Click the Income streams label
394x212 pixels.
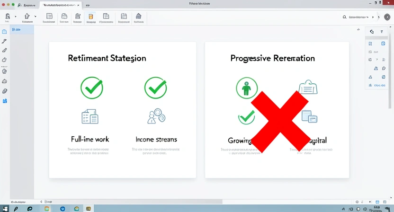point(156,140)
